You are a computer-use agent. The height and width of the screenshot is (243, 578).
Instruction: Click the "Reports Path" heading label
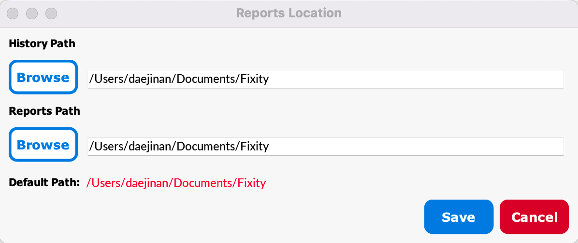pos(44,111)
